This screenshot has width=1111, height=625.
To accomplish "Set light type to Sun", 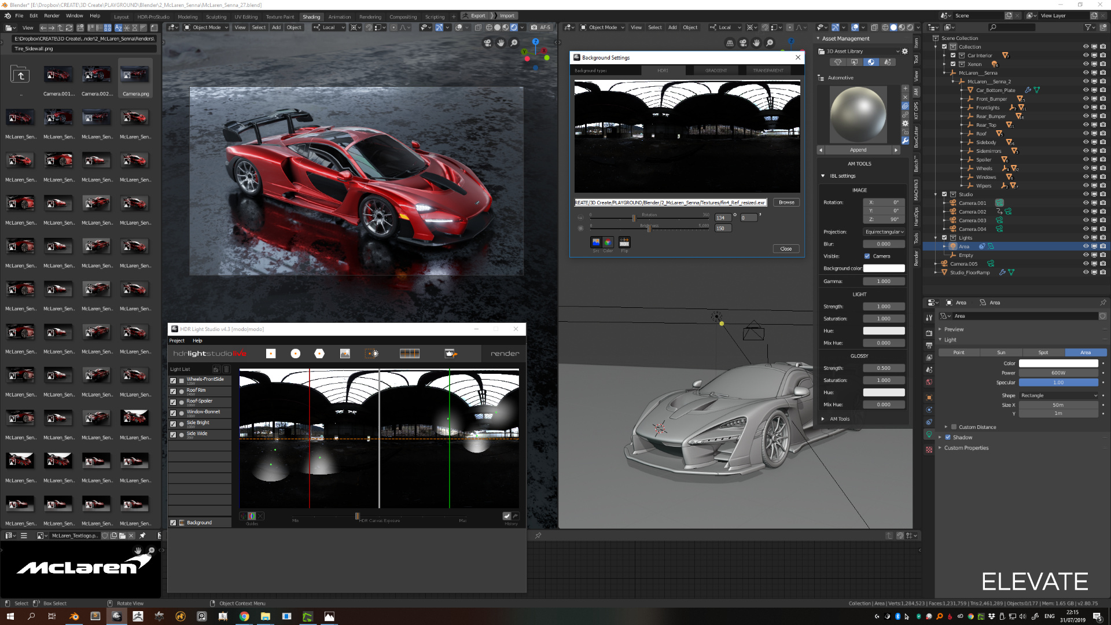I will coord(1001,352).
